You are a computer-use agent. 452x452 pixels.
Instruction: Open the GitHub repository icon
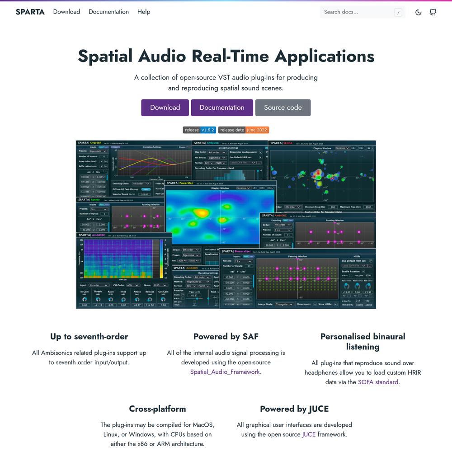(x=433, y=12)
